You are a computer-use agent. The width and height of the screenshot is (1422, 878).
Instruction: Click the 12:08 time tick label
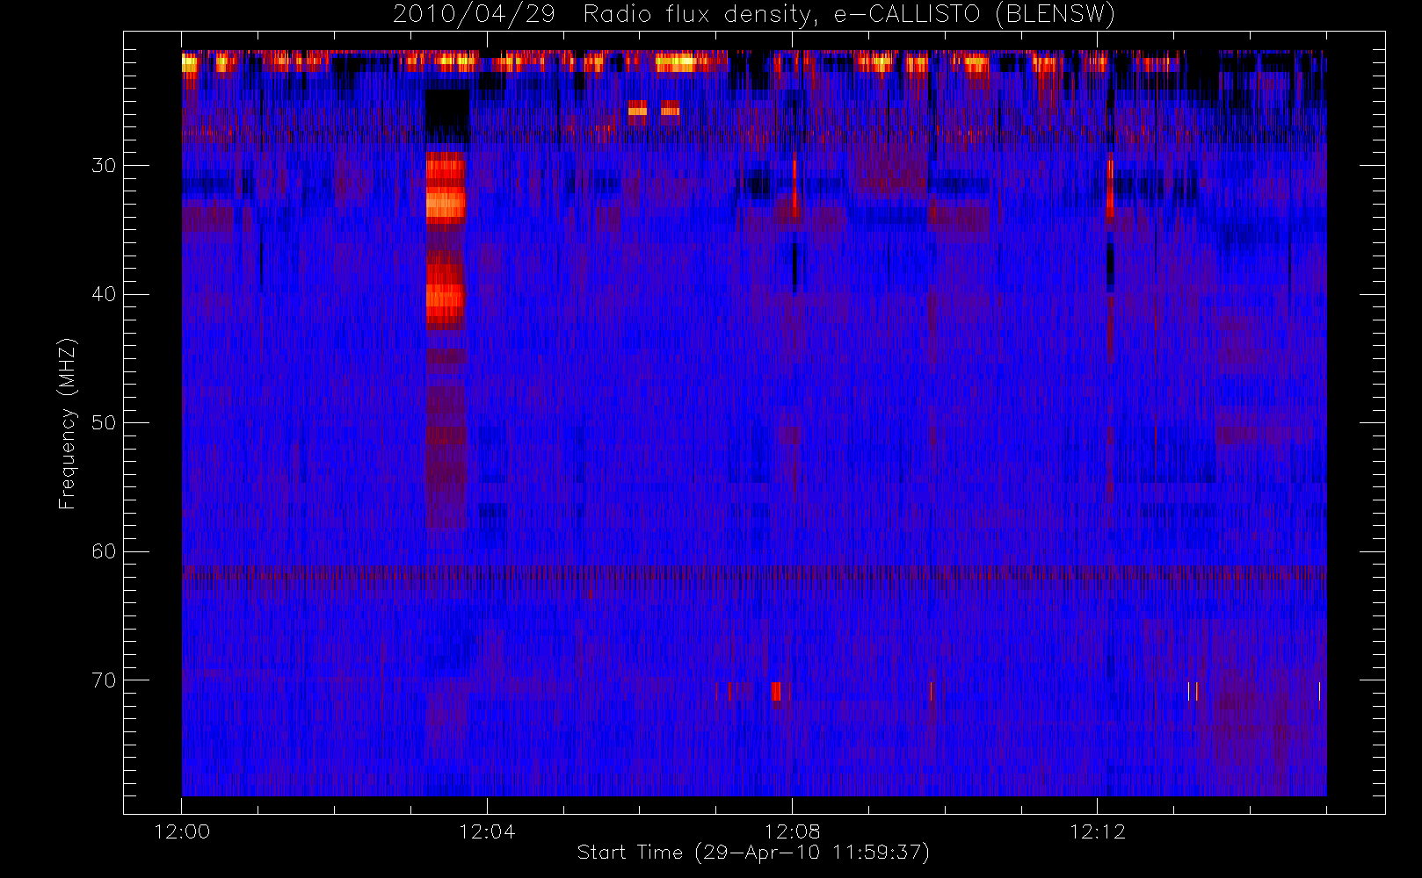(792, 831)
